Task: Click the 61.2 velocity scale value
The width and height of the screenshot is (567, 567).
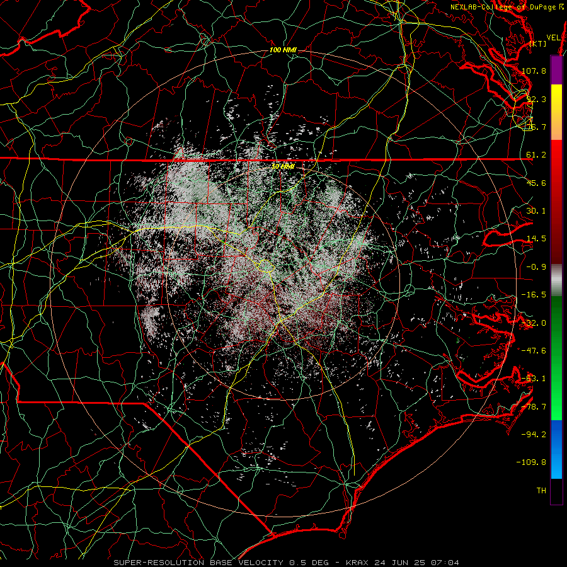Action: coord(536,155)
